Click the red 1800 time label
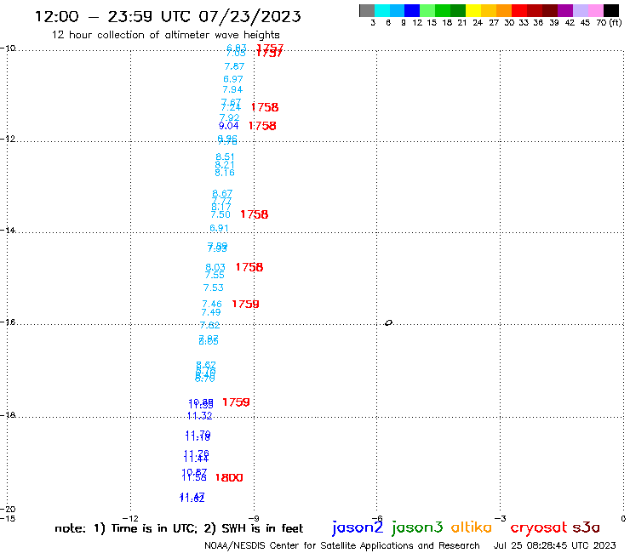The width and height of the screenshot is (630, 553). click(x=229, y=477)
